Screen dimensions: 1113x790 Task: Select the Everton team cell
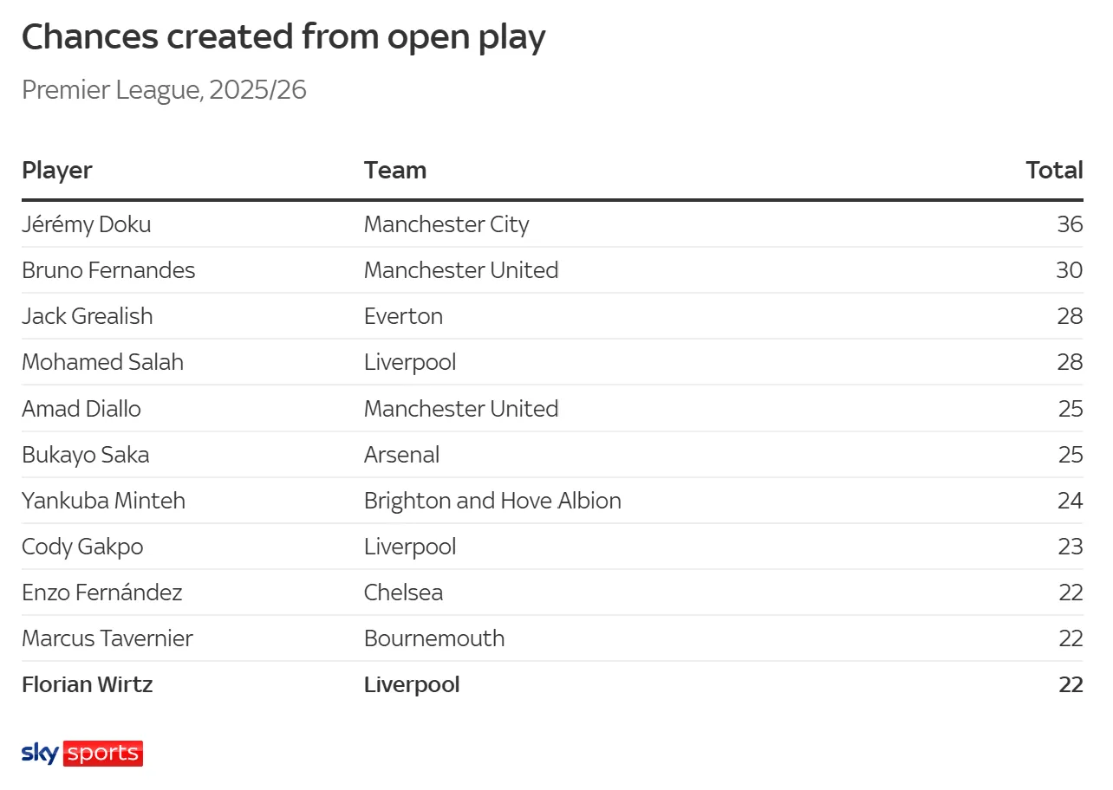pos(403,316)
